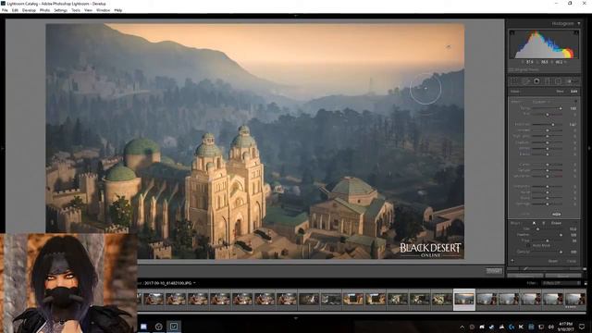592x333 pixels.
Task: Hide the filmstrip with the bottom arrow
Action: tap(296, 318)
